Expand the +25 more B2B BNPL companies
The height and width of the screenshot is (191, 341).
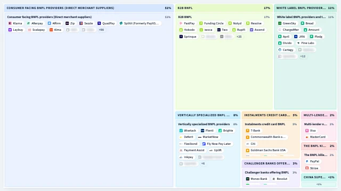coord(239,37)
